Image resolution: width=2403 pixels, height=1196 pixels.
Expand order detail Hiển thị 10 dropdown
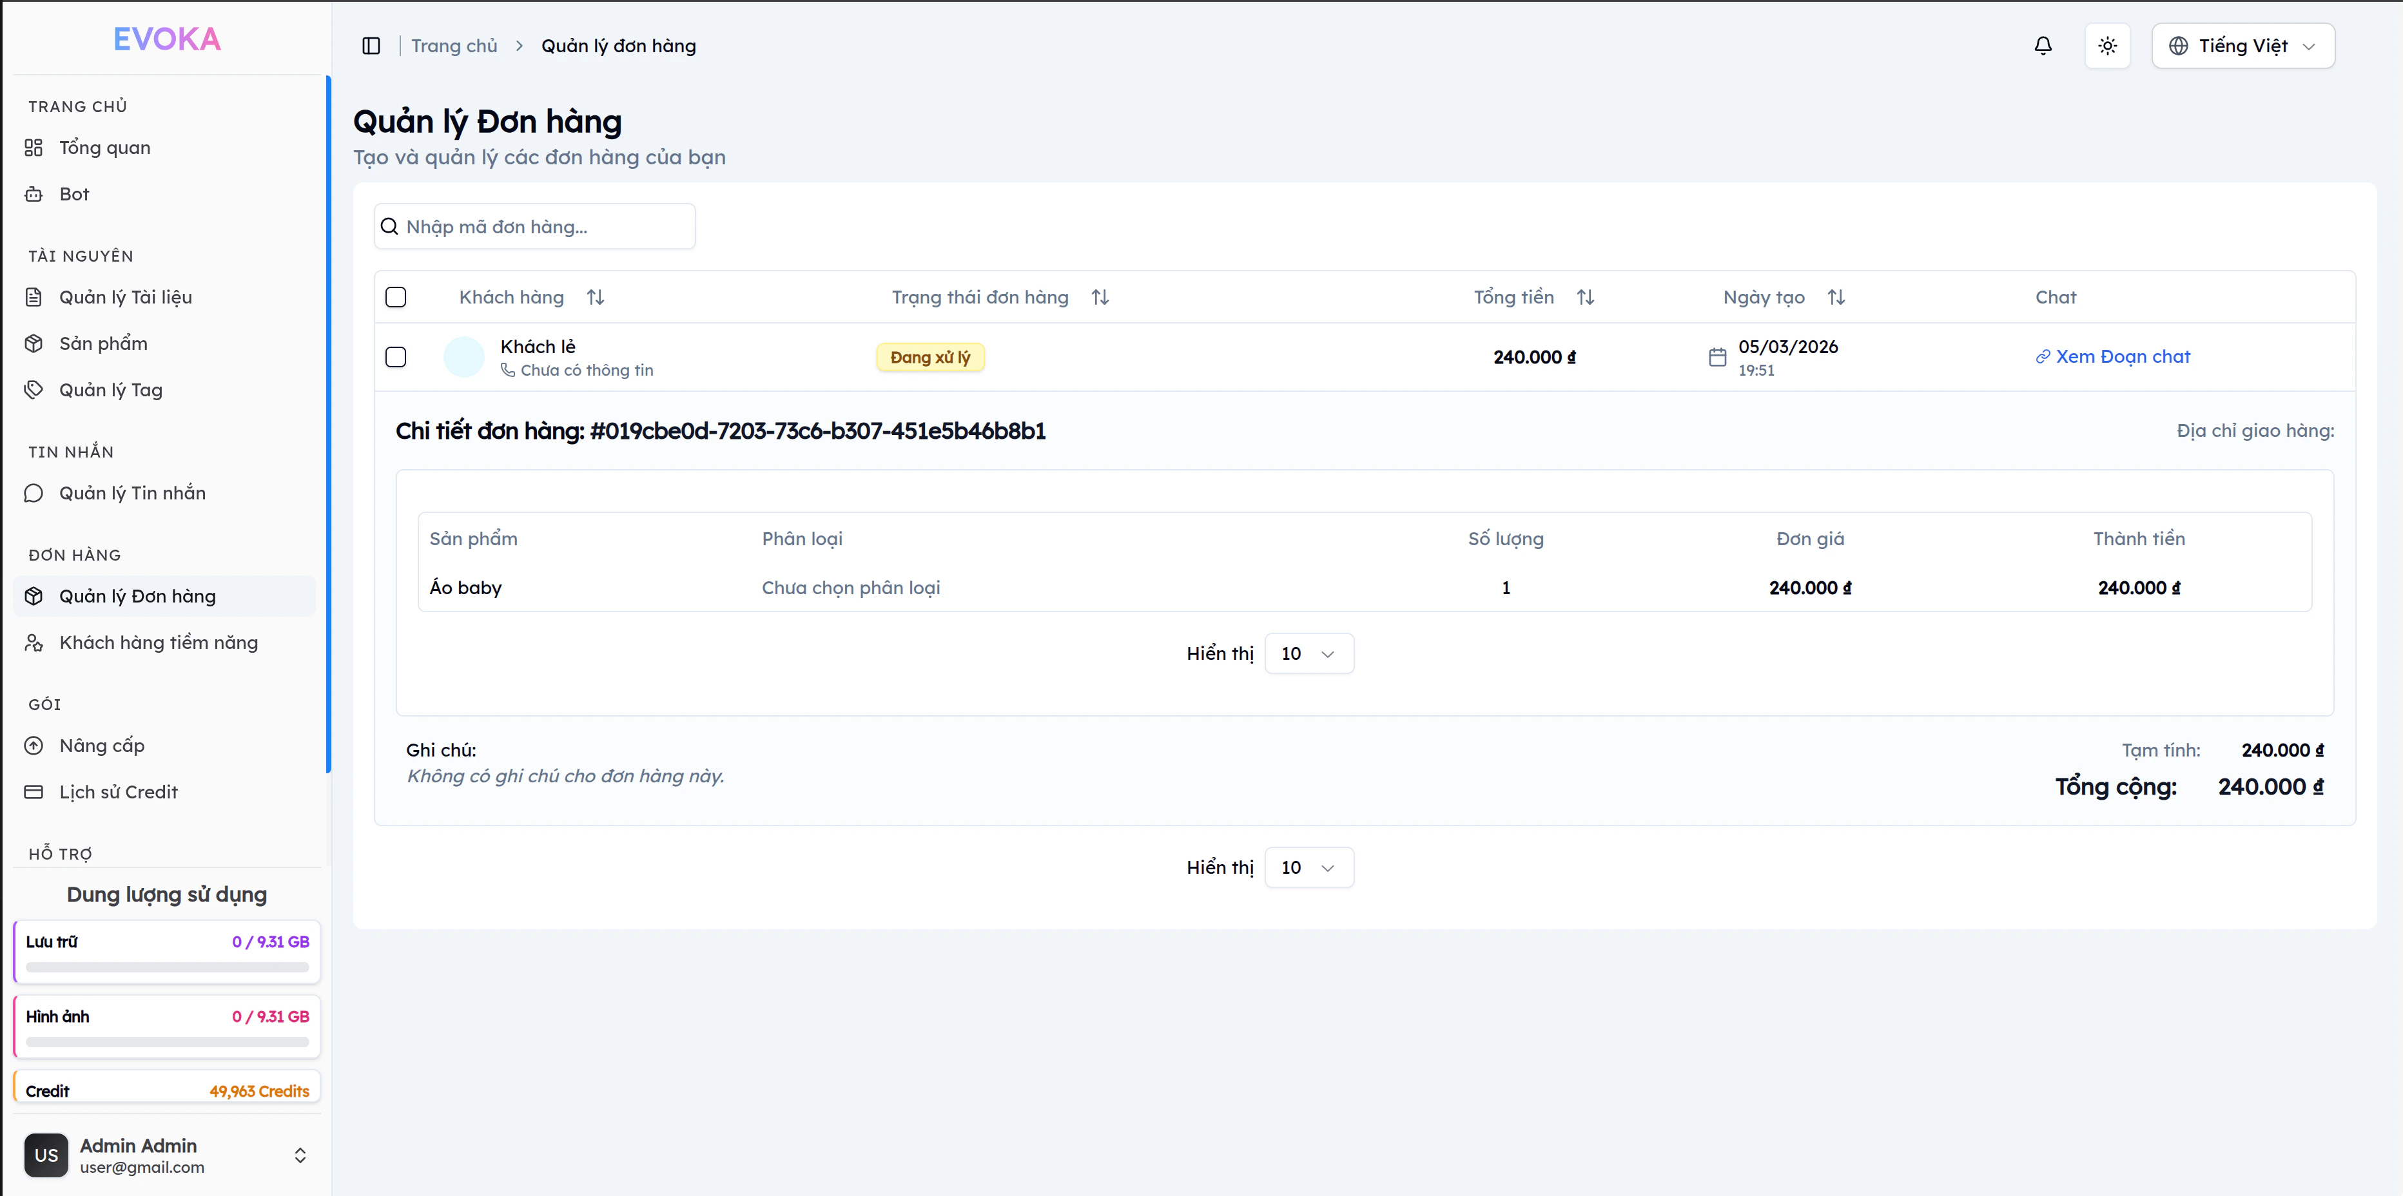[x=1308, y=653]
